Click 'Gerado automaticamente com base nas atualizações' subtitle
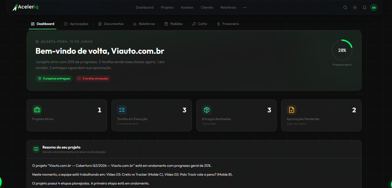This screenshot has height=188, width=392. pos(74,152)
